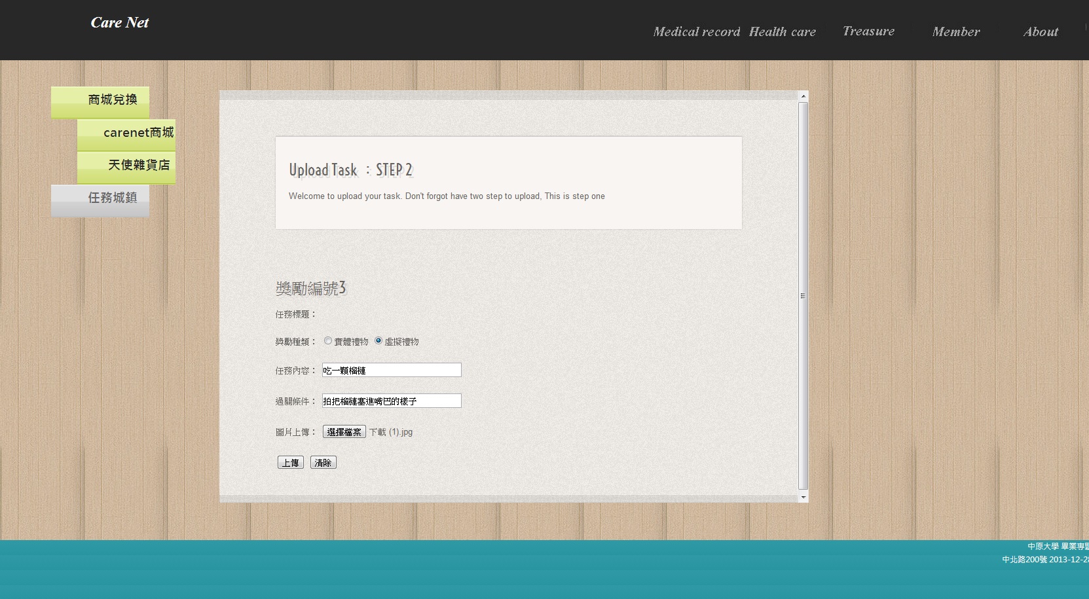Click the 任務內容 text field

pos(392,371)
